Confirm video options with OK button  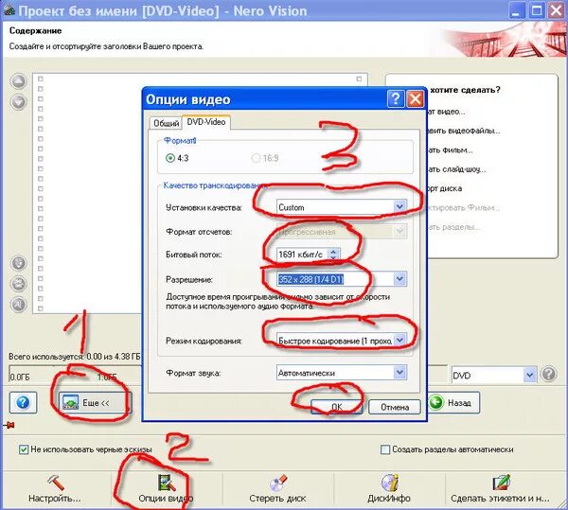click(x=336, y=407)
